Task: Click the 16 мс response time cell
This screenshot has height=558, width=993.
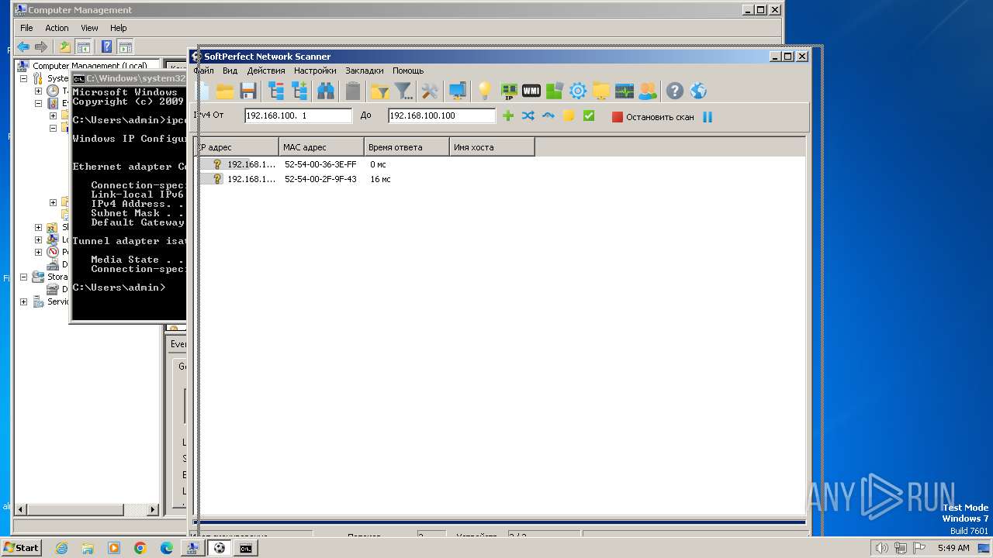Action: pyautogui.click(x=381, y=179)
